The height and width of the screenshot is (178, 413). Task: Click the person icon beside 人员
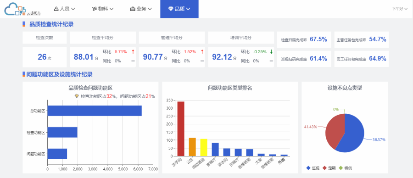click(x=56, y=9)
